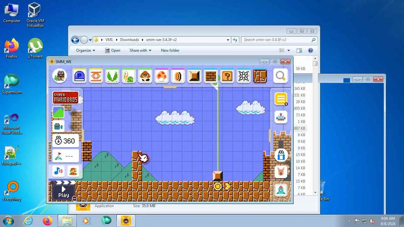Screen dimensions: 404x227
Task: Select the goal pole base block
Action: (x=217, y=176)
